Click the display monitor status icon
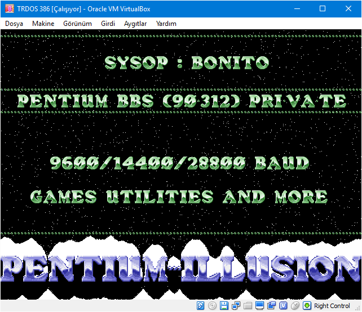The image size is (362, 312). point(259,306)
